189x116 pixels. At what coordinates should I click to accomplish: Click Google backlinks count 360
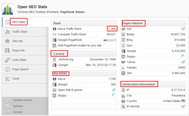click(x=113, y=84)
